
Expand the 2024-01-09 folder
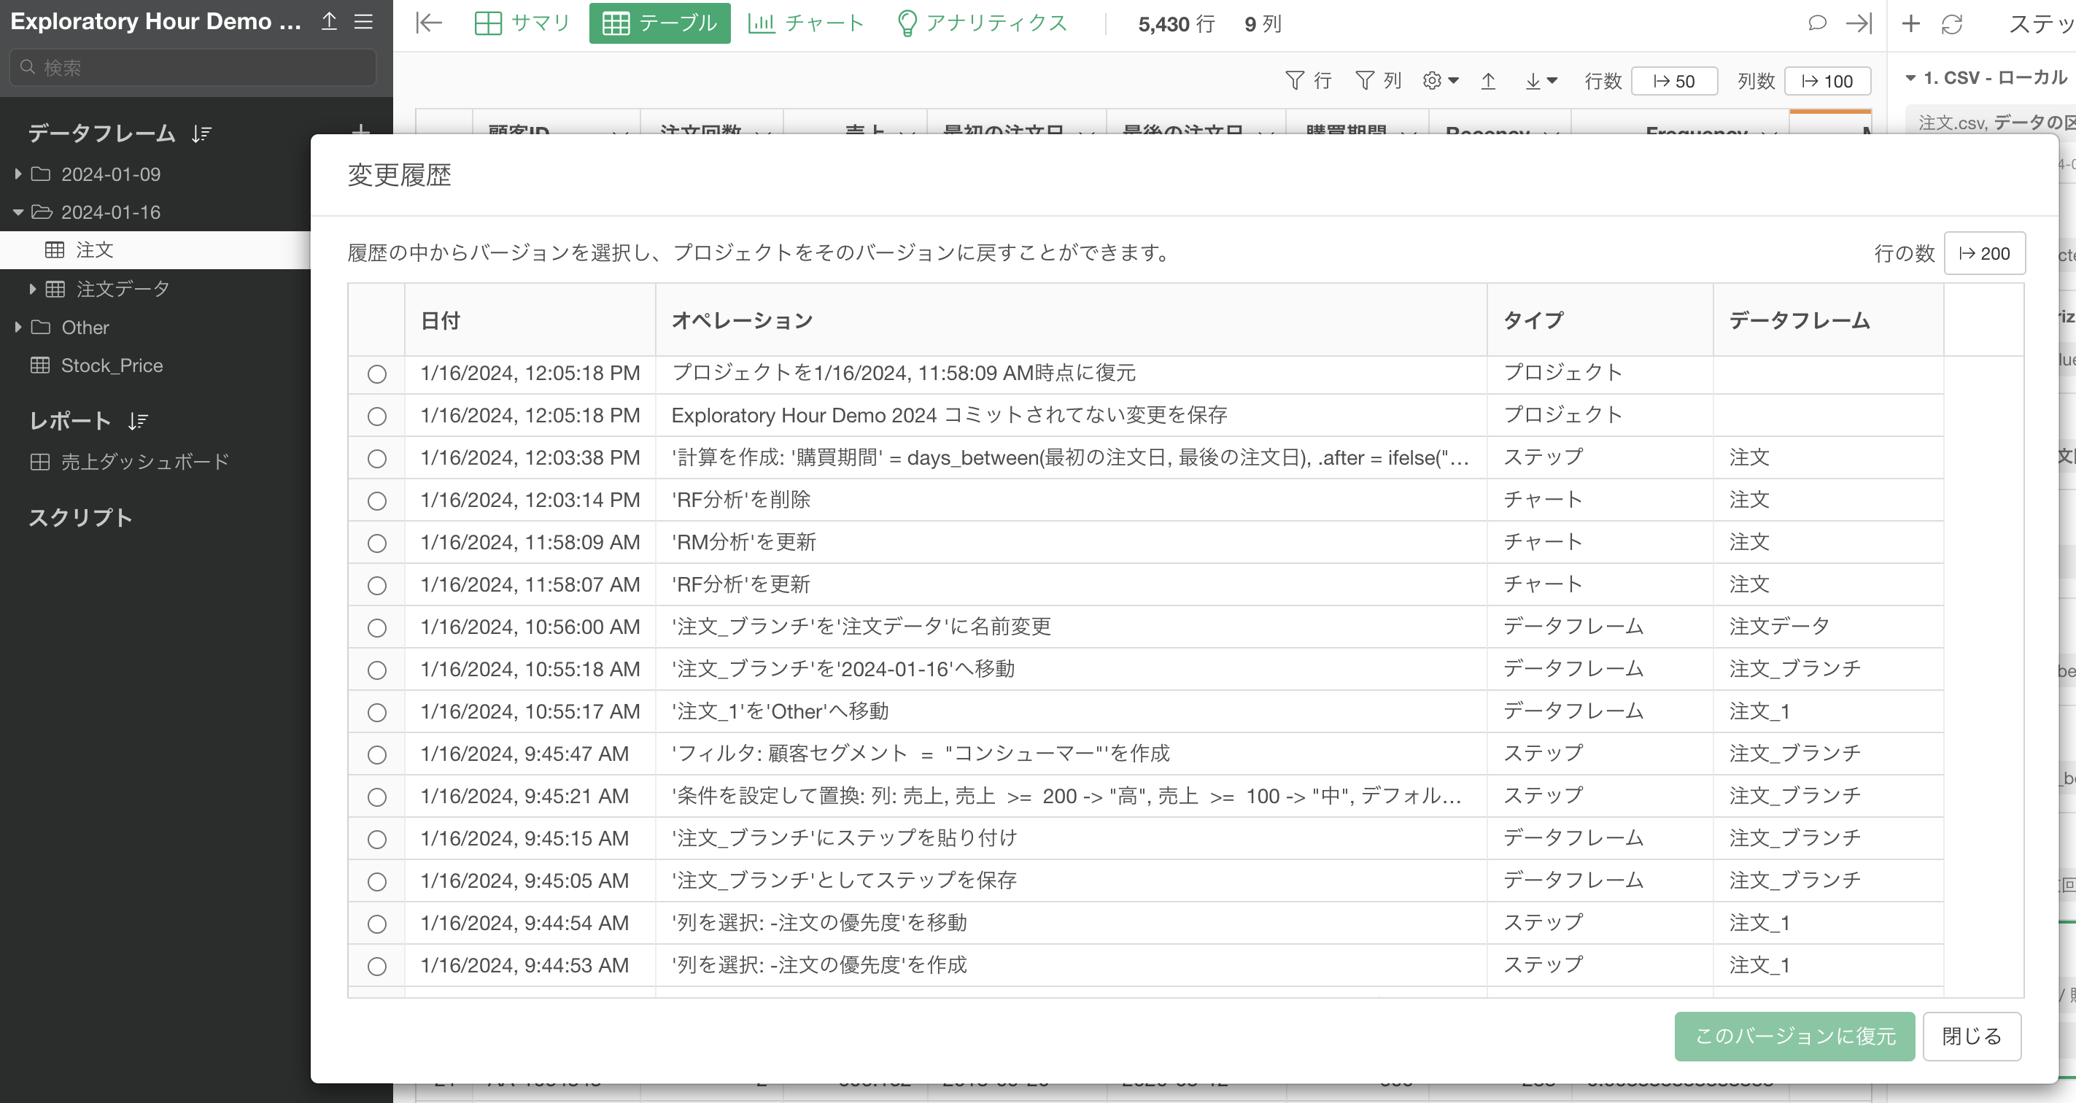tap(18, 174)
